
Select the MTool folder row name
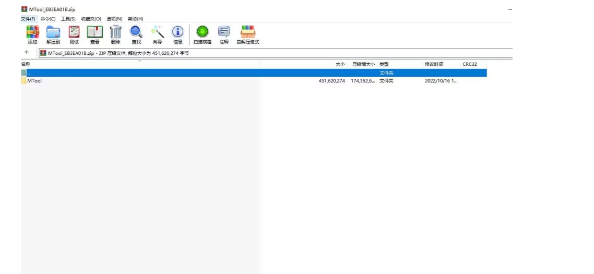34,81
